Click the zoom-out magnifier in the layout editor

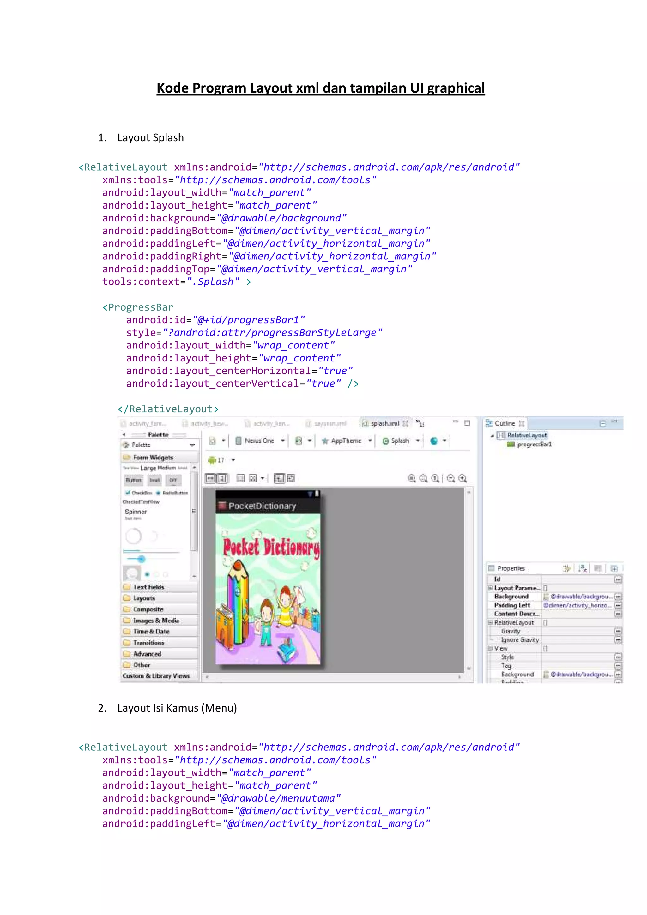(x=451, y=479)
